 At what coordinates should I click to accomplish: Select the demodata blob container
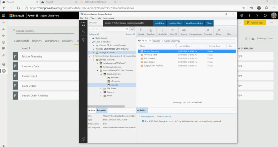(115, 78)
